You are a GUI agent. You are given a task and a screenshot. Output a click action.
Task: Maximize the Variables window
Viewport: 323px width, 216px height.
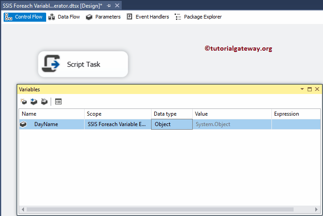[x=309, y=89]
